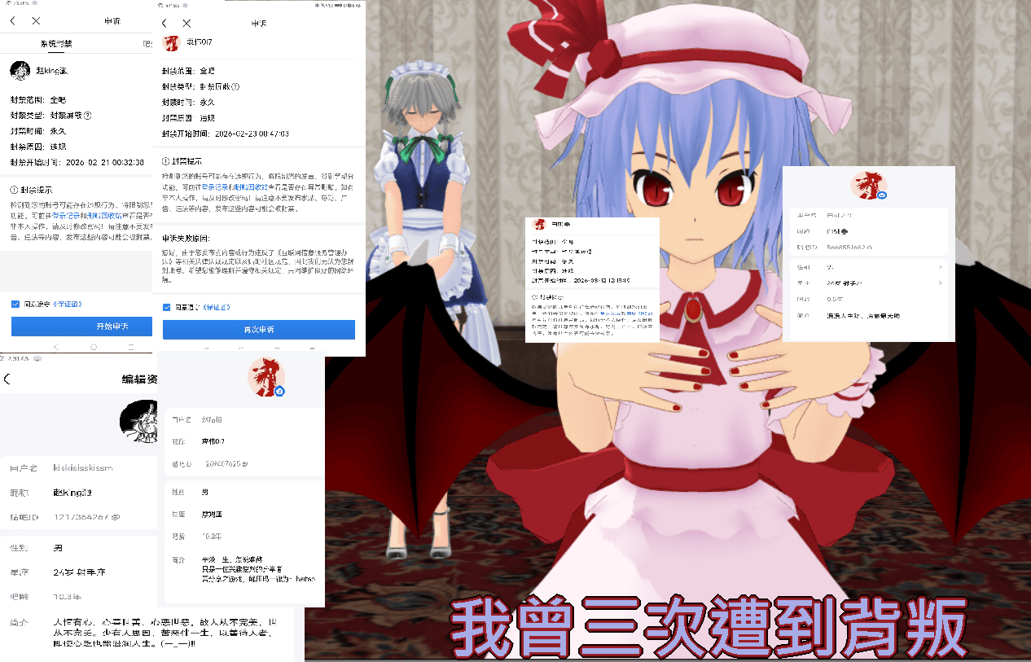
Task: Close the 再次申诉 appeal screen with X
Action: click(x=187, y=24)
